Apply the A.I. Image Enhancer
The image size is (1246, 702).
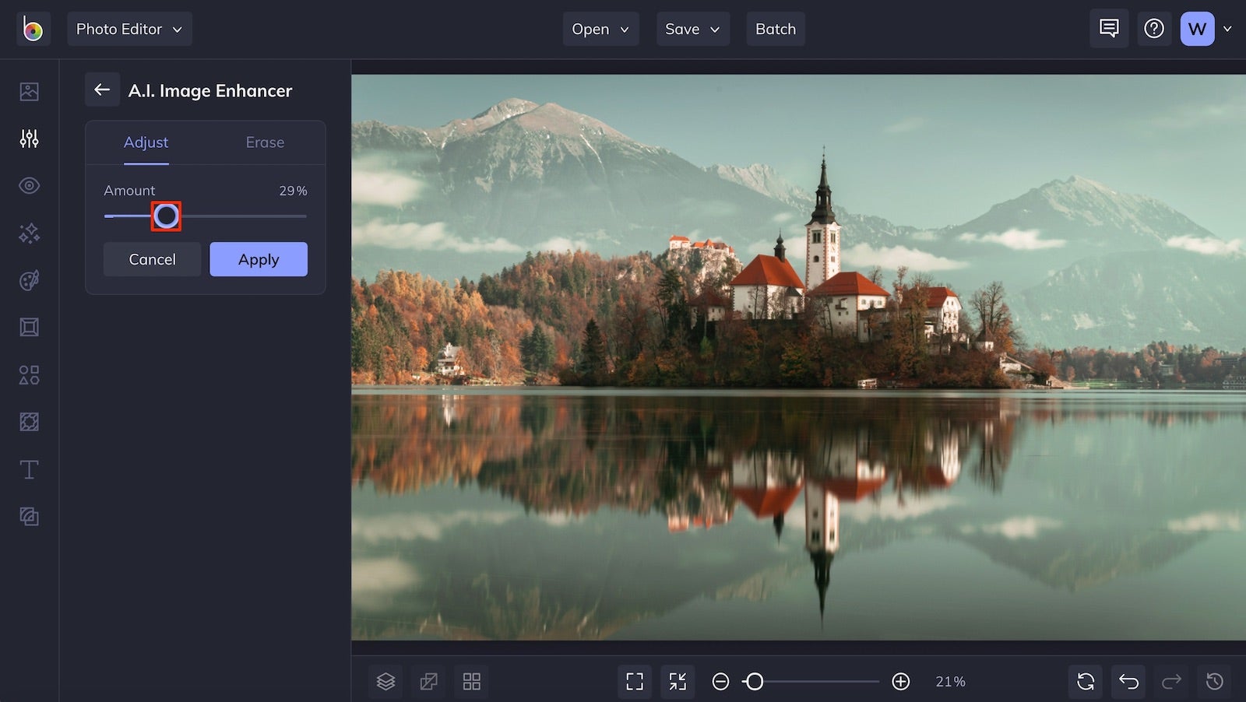259,259
